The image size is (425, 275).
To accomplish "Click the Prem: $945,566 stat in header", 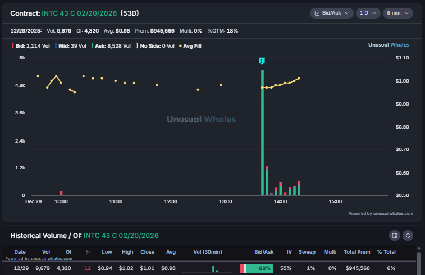I will [155, 31].
